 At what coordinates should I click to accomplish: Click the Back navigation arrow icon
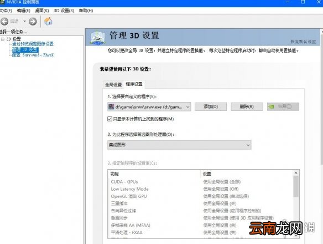point(4,21)
